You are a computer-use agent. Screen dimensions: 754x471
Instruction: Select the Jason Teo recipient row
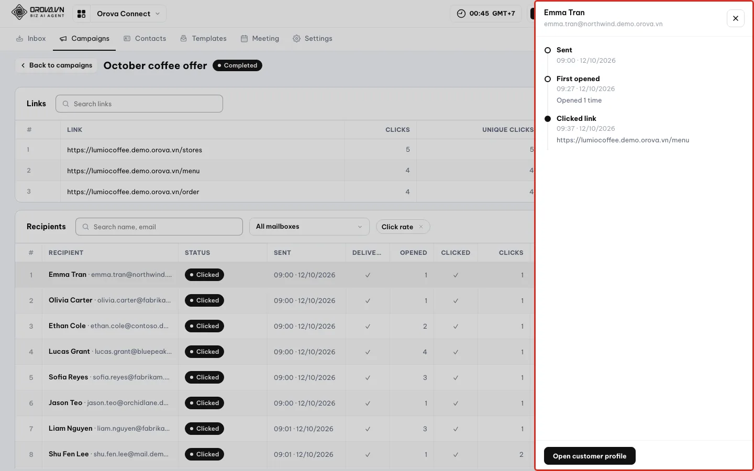point(274,403)
